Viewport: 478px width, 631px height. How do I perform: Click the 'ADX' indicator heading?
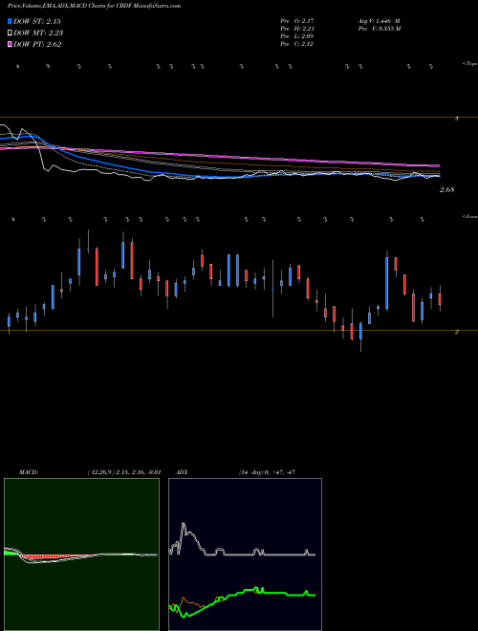(x=182, y=472)
